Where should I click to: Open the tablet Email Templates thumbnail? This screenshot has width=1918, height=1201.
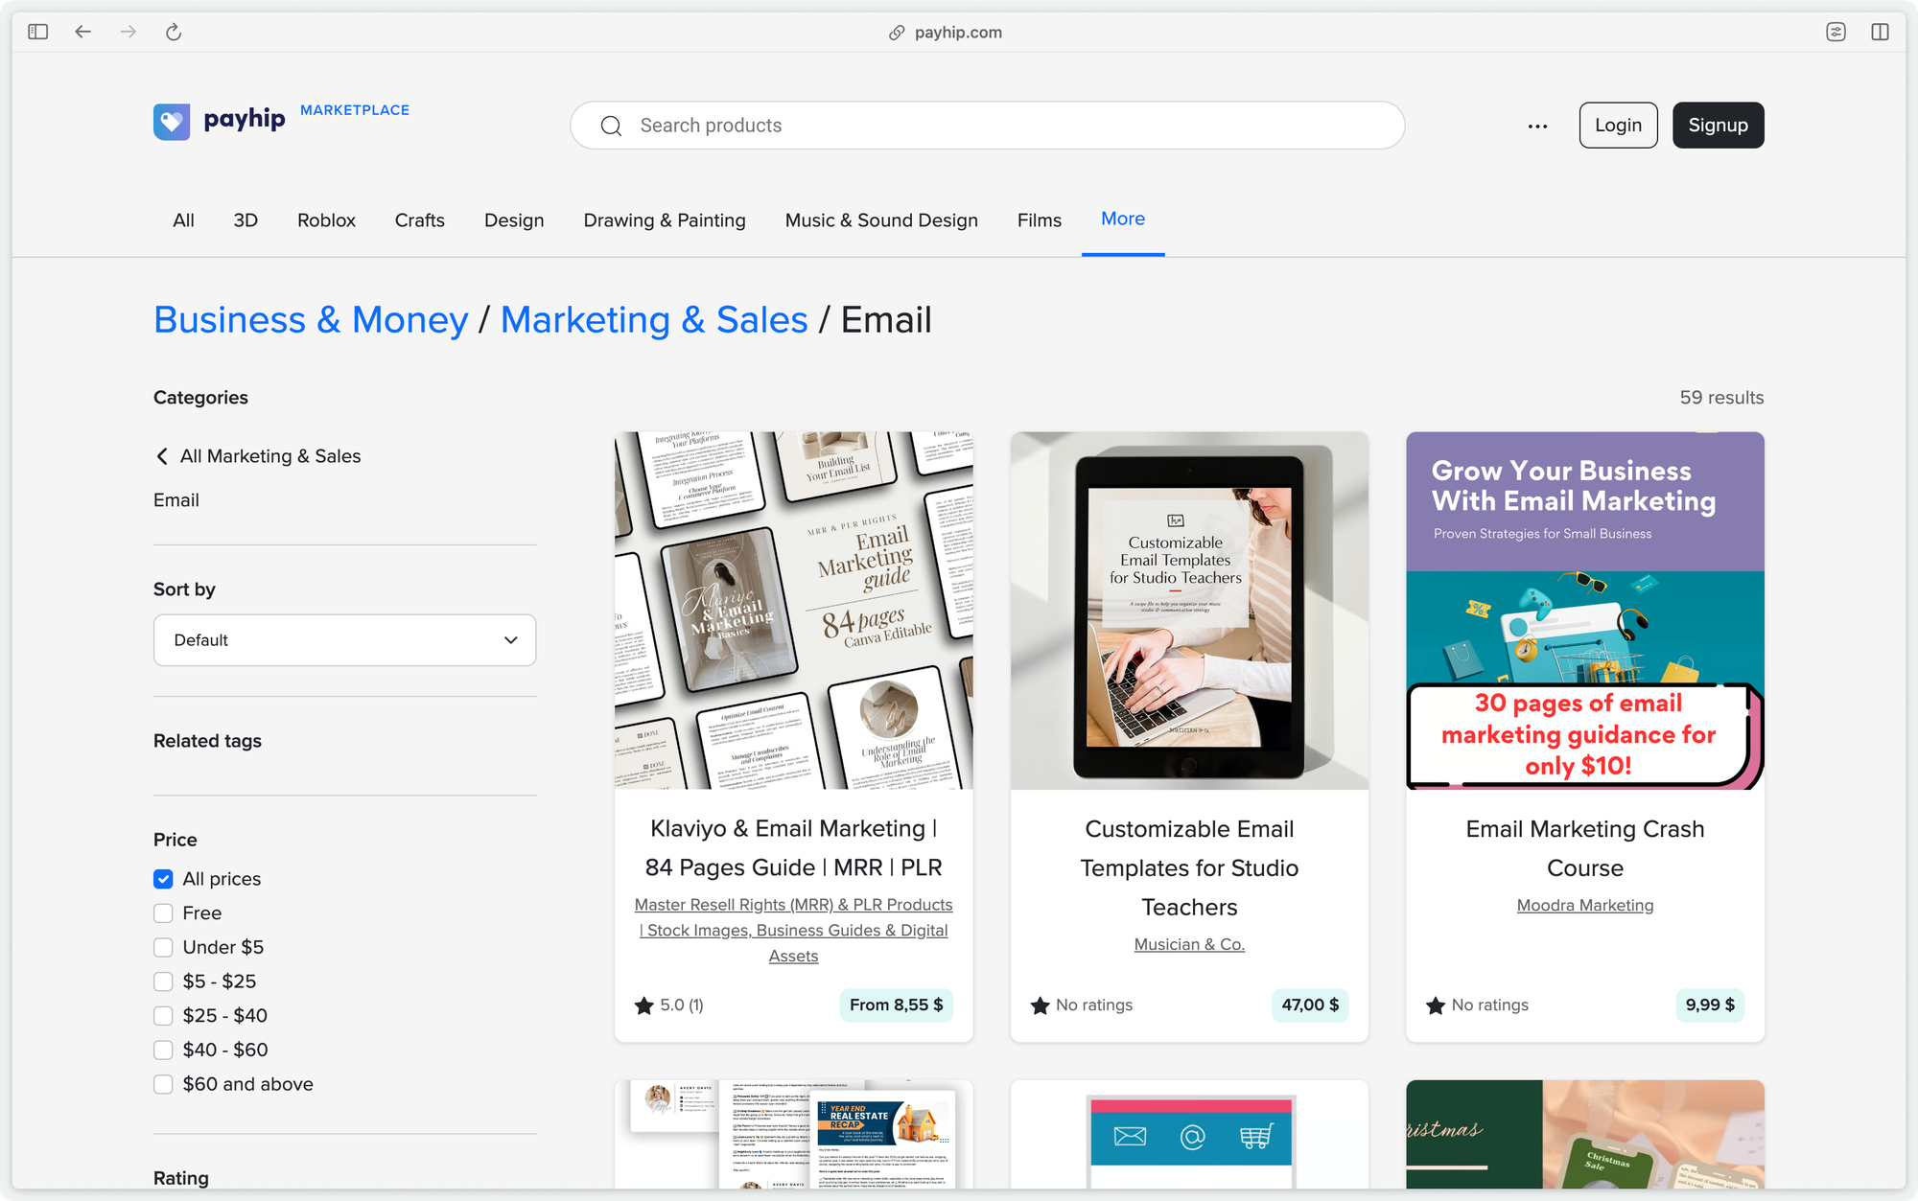coord(1189,611)
